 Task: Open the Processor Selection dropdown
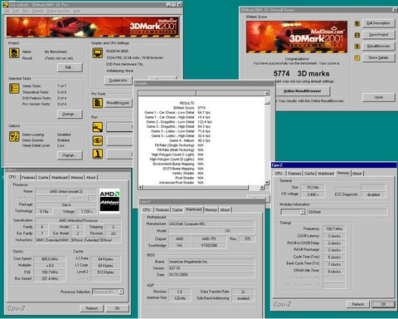[x=121, y=292]
